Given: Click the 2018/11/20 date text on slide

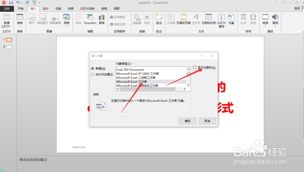Looking at the screenshot, I should 78,147.
